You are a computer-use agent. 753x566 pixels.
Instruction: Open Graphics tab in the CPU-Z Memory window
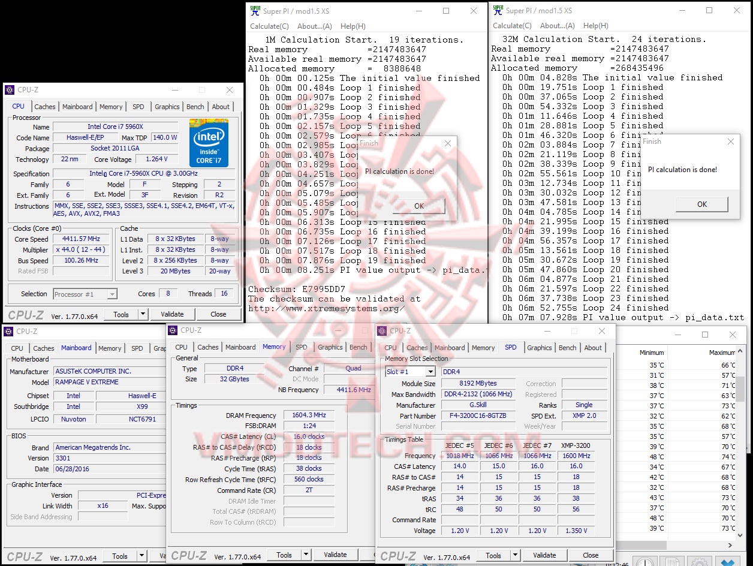(330, 347)
